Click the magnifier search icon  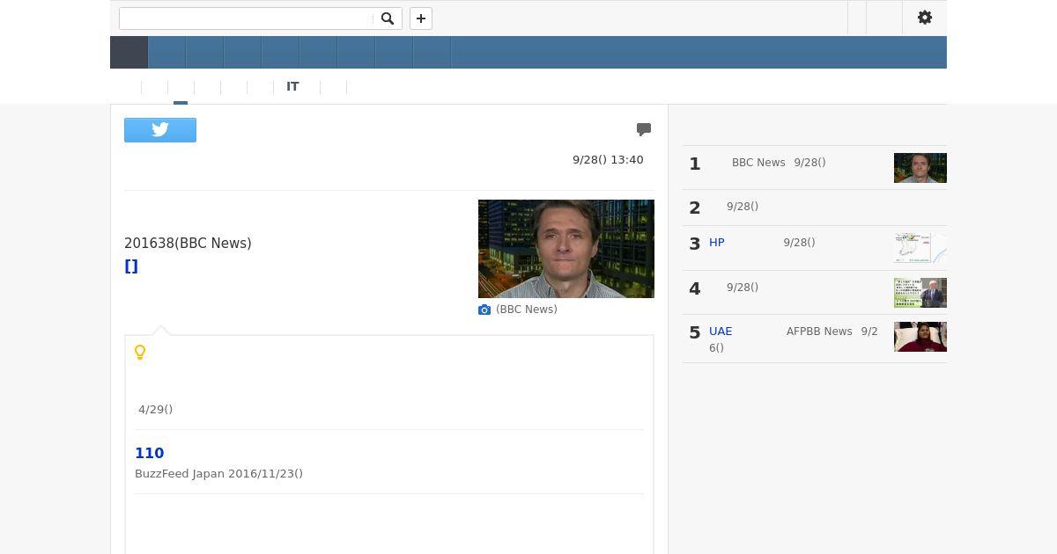(x=387, y=18)
